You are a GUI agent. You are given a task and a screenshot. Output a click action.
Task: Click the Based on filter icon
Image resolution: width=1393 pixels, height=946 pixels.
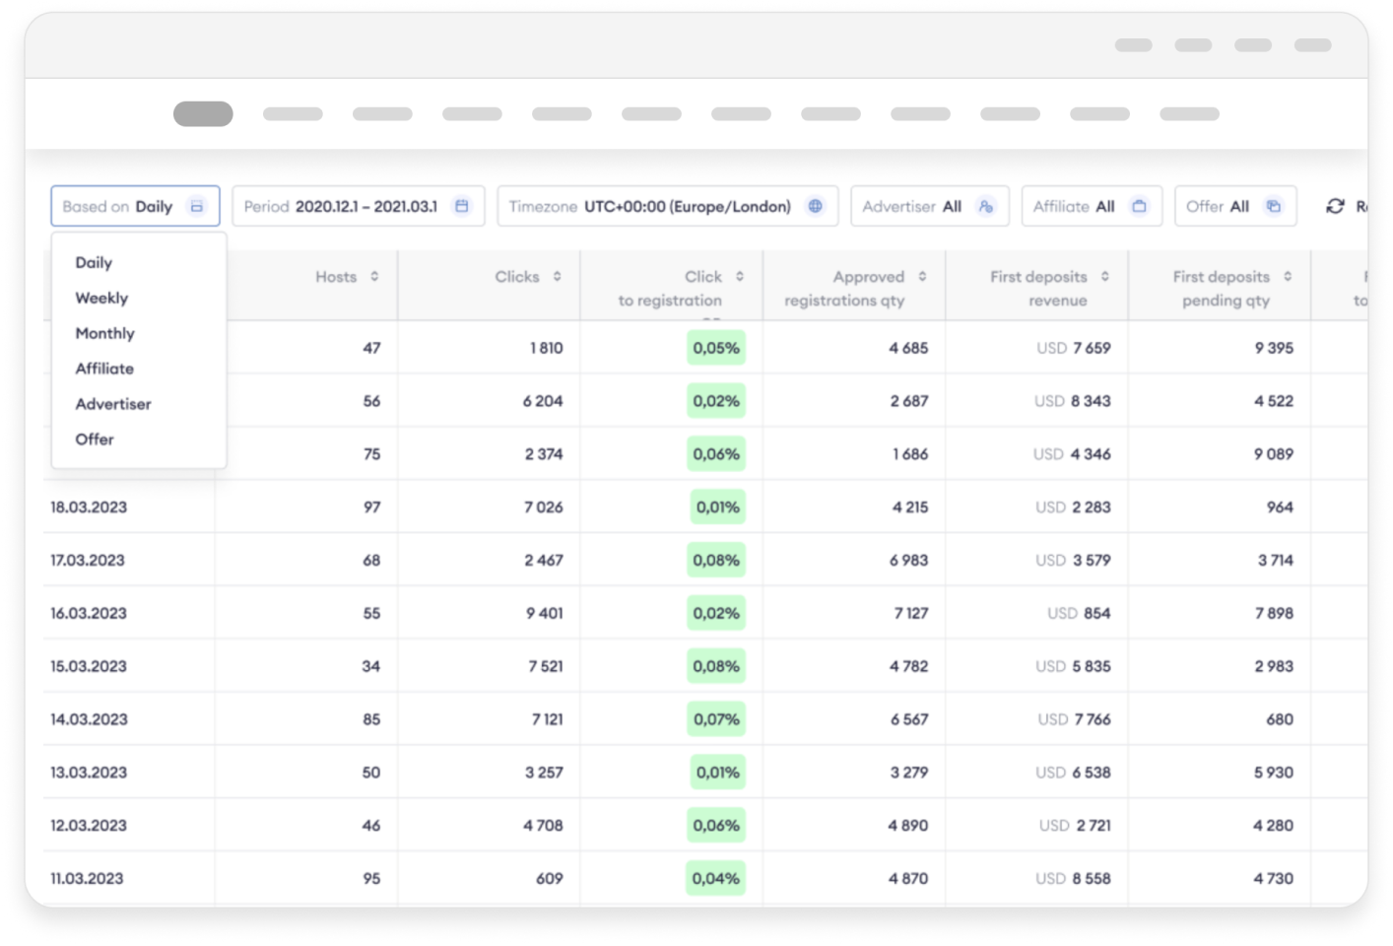click(197, 206)
